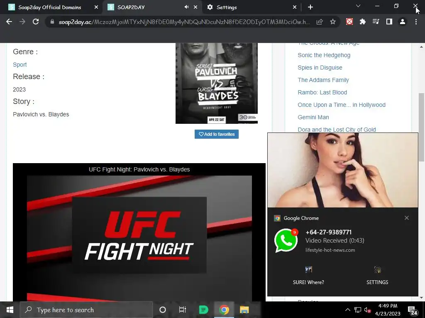Screen dimensions: 425x318
Task: Open the muted volume tray icon
Action: (x=367, y=310)
